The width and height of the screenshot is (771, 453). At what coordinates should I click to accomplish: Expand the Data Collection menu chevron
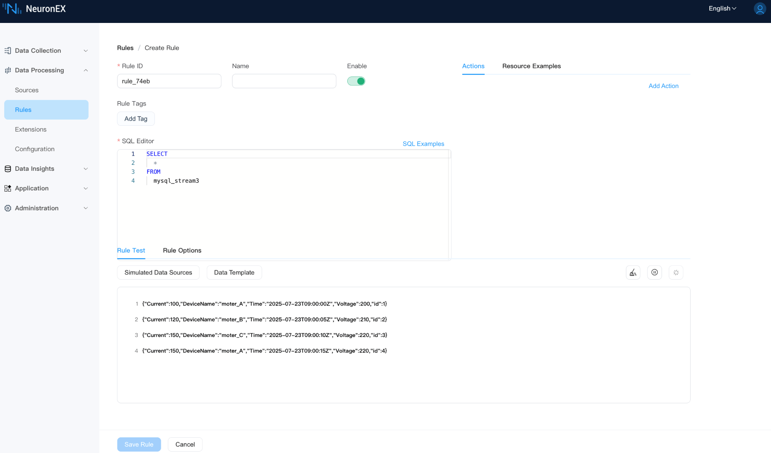(x=86, y=51)
